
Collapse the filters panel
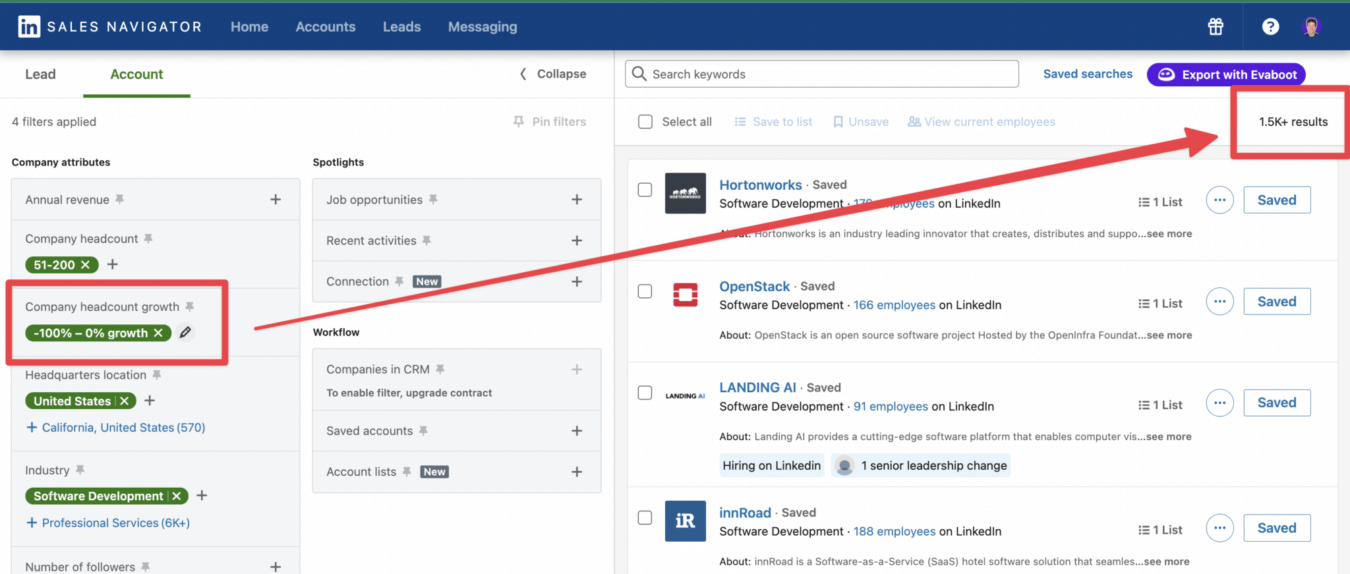pyautogui.click(x=552, y=74)
